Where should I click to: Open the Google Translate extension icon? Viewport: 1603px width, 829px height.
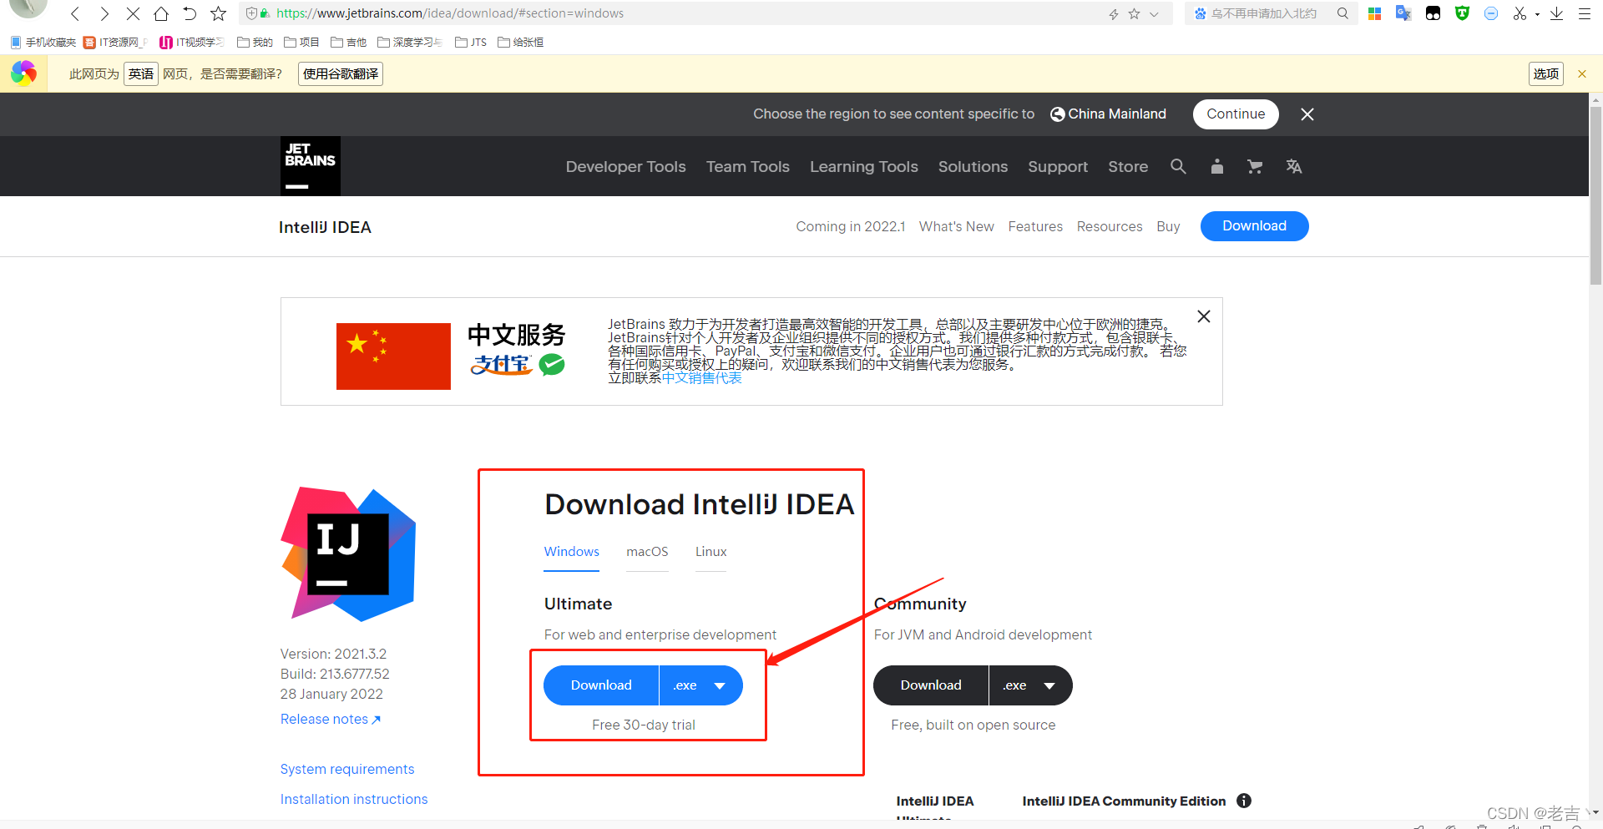click(1403, 13)
